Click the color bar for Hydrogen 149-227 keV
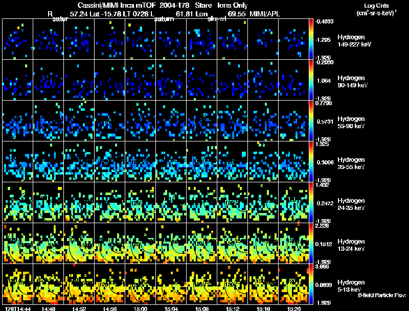409x311 pixels. coord(312,39)
